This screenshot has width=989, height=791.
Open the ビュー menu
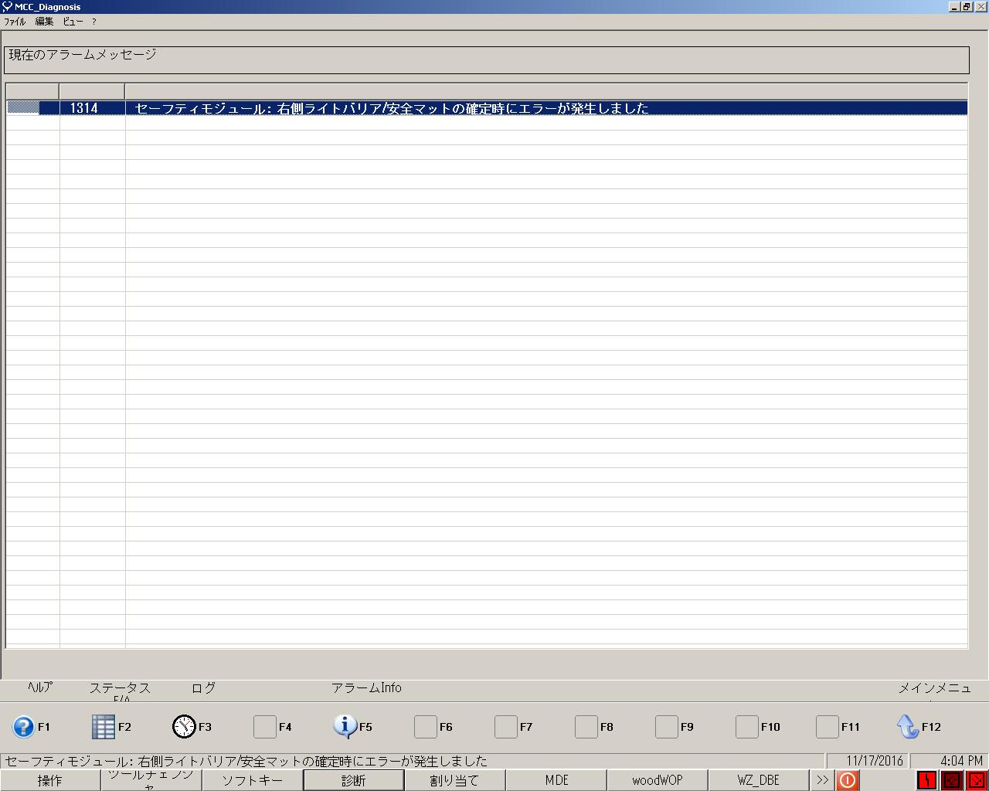[73, 22]
